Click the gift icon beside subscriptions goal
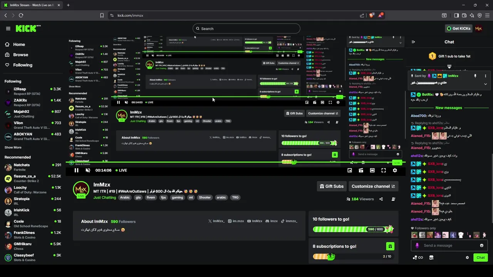The width and height of the screenshot is (493, 277). tap(390, 246)
